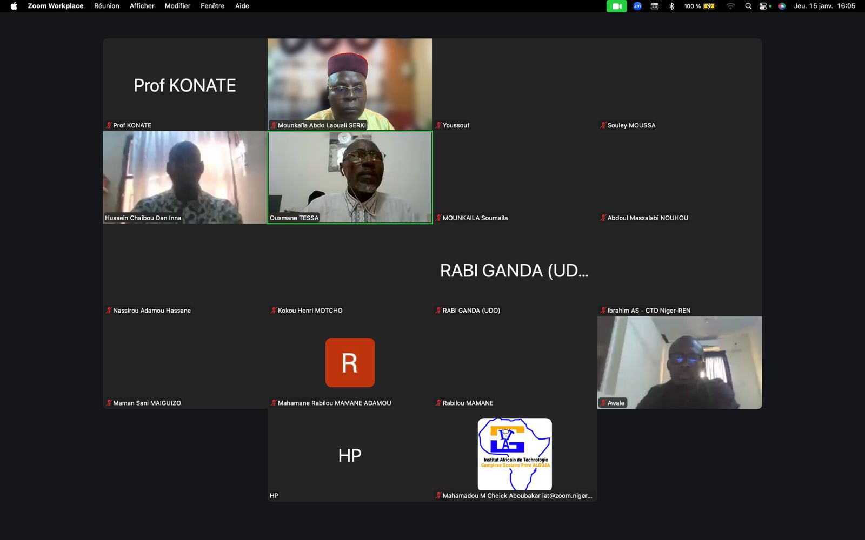The height and width of the screenshot is (540, 865).
Task: Click the Institut Africain de Technologie logo
Action: tap(515, 454)
